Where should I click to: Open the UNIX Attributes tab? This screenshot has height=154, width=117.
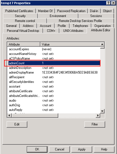[x=73, y=31]
